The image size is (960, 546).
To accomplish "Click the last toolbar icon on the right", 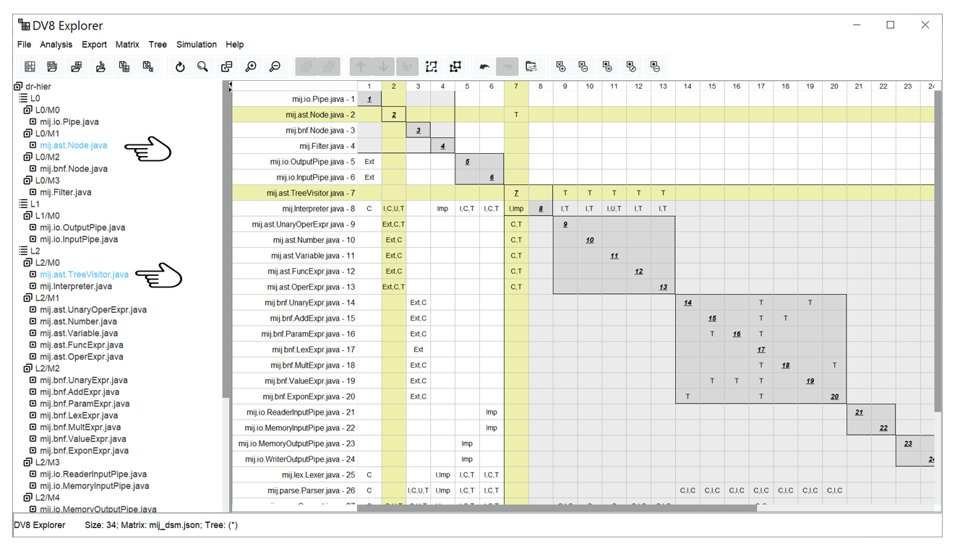I will (x=656, y=66).
